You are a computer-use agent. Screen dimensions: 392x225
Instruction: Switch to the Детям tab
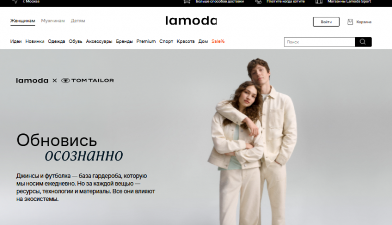pyautogui.click(x=78, y=21)
